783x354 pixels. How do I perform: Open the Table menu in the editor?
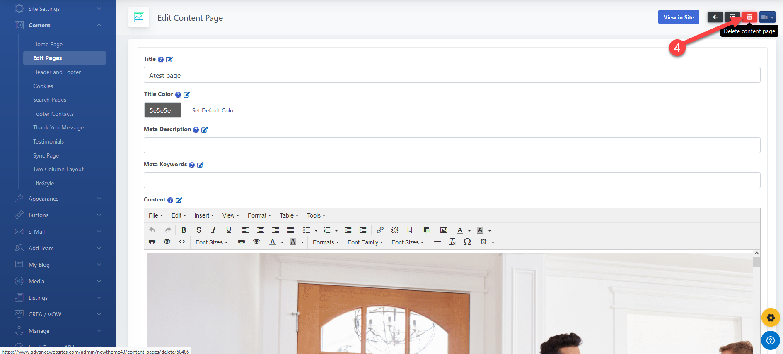pos(289,215)
